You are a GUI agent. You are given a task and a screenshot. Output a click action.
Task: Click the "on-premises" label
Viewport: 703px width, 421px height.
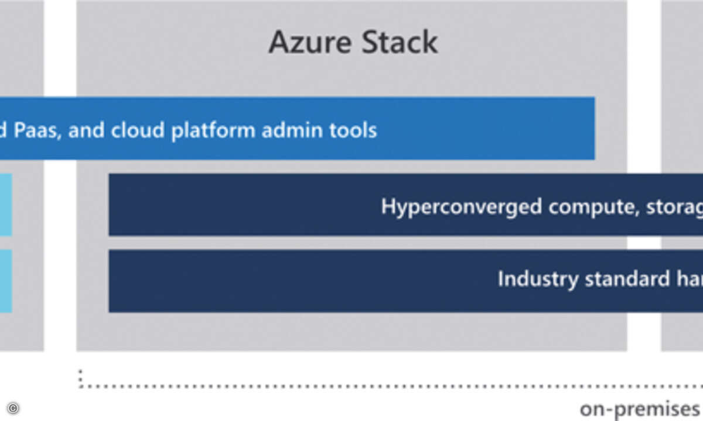click(x=639, y=408)
